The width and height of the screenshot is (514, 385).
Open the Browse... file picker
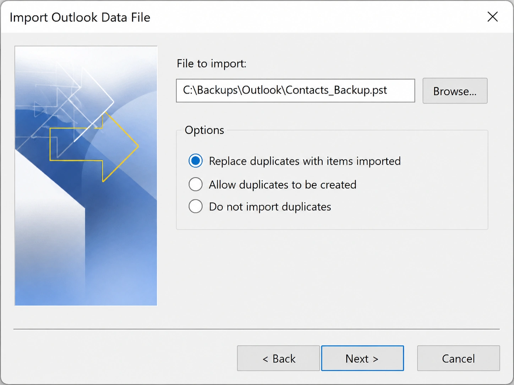[455, 91]
